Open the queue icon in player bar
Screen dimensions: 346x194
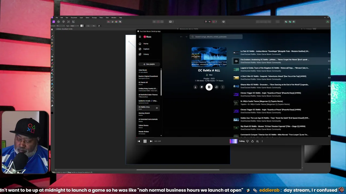point(257,141)
